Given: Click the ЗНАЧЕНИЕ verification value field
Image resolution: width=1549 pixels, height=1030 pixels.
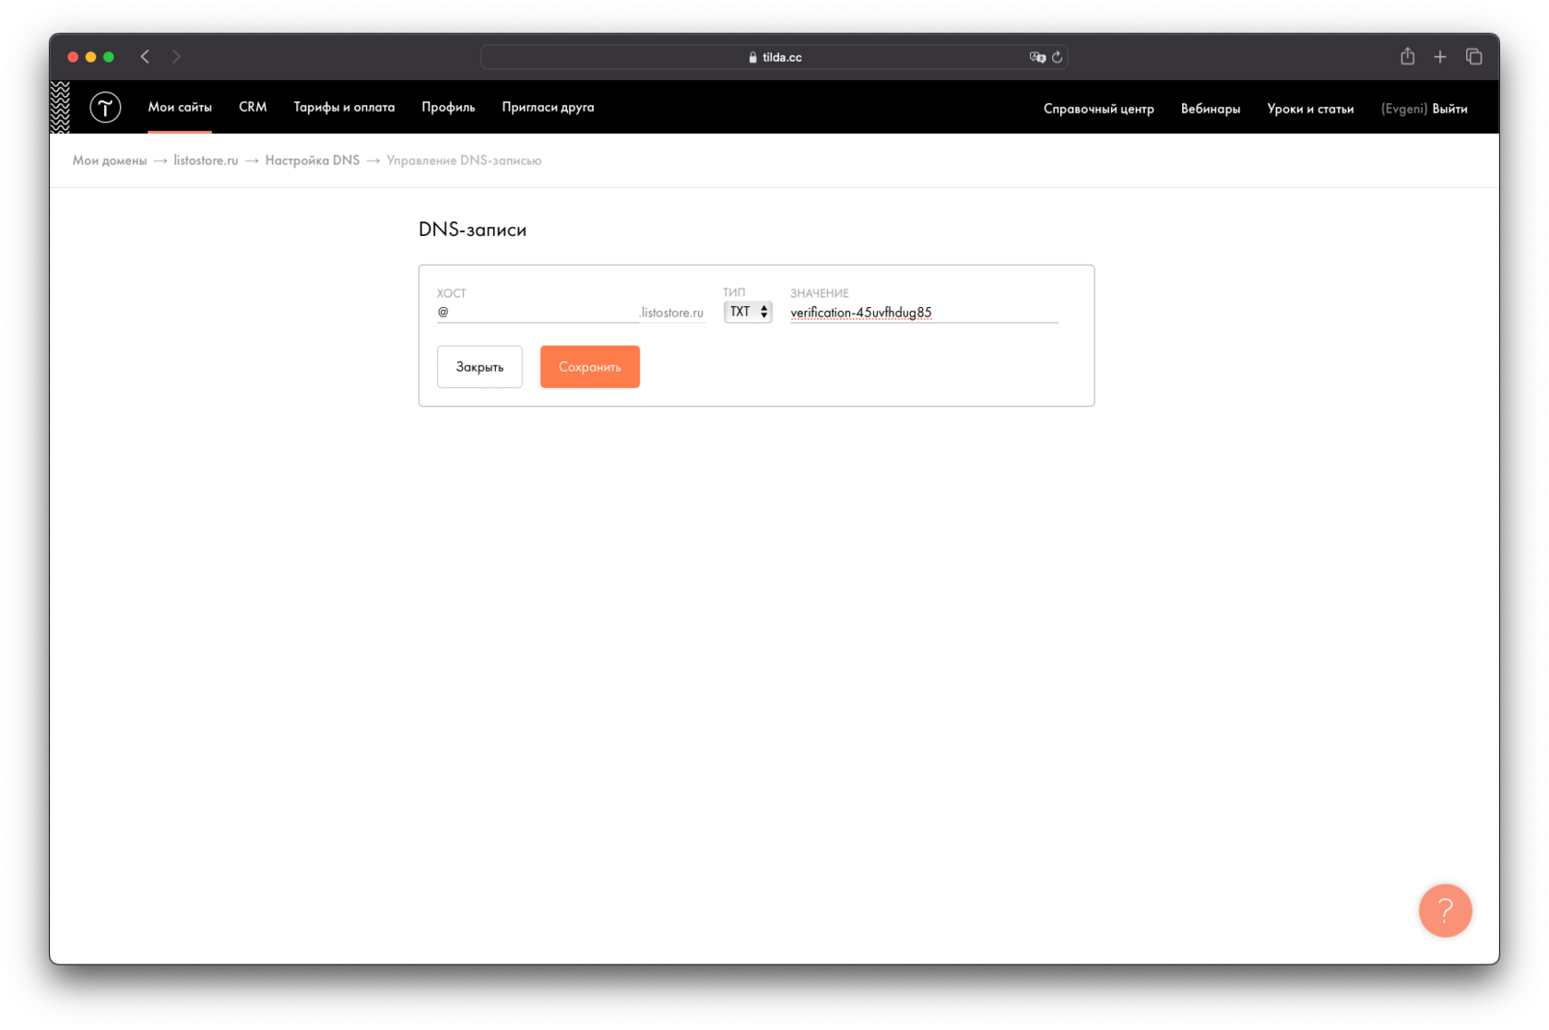Looking at the screenshot, I should [x=924, y=313].
